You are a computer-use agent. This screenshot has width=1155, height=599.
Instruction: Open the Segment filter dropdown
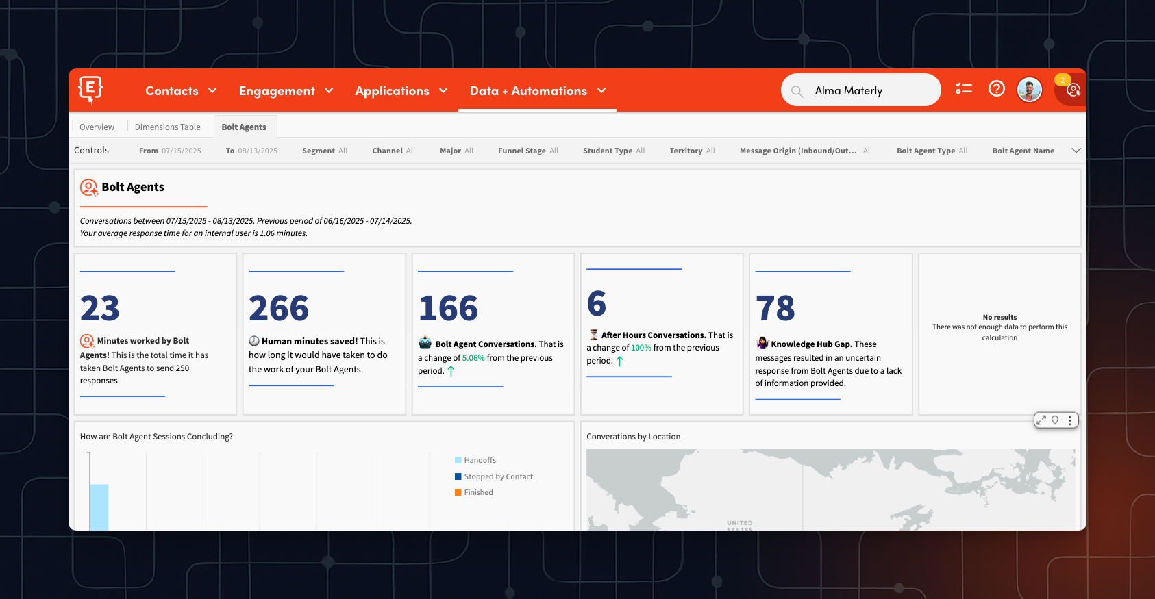pos(325,151)
